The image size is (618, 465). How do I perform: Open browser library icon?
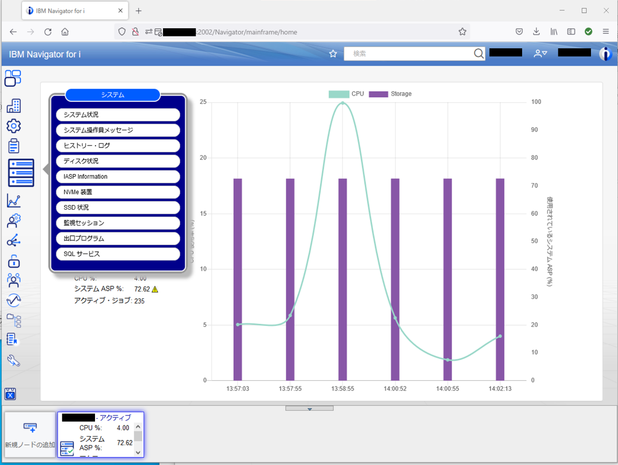coord(554,32)
